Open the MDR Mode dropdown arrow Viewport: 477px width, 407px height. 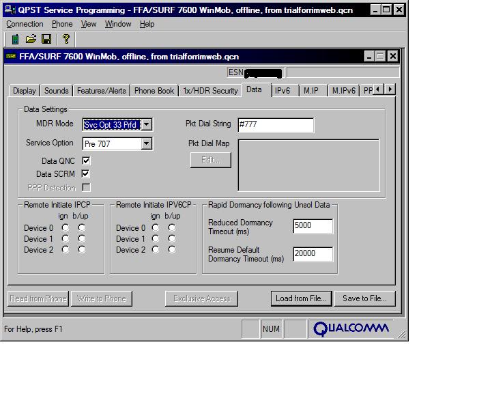146,124
